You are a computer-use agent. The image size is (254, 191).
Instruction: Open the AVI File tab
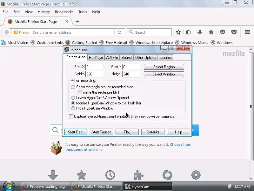112,58
